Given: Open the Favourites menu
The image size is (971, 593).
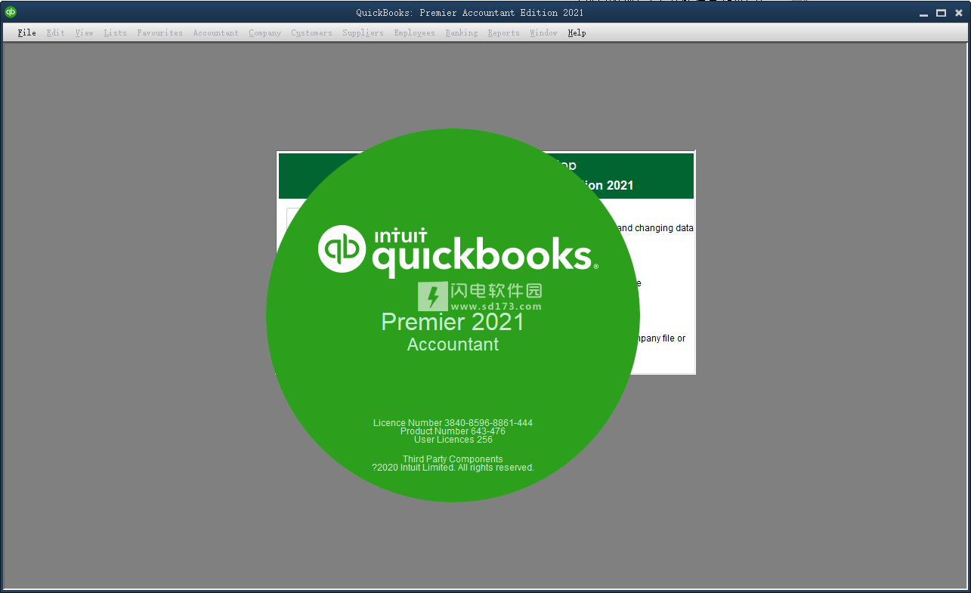Looking at the screenshot, I should pyautogui.click(x=159, y=33).
